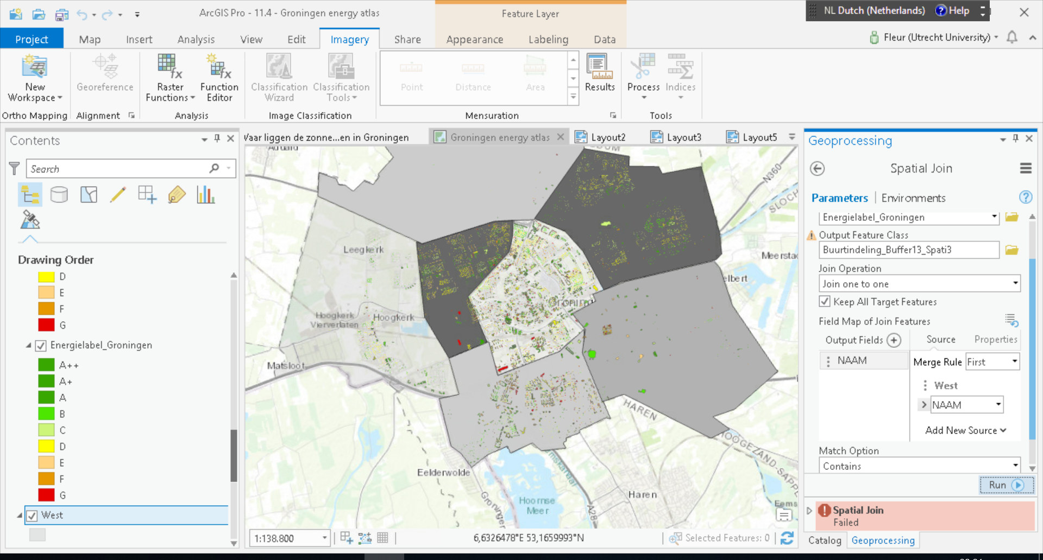
Task: Click the Redo arrow icon
Action: tap(107, 15)
